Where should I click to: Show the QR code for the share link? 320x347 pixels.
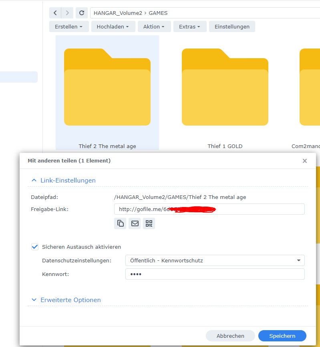(x=149, y=223)
